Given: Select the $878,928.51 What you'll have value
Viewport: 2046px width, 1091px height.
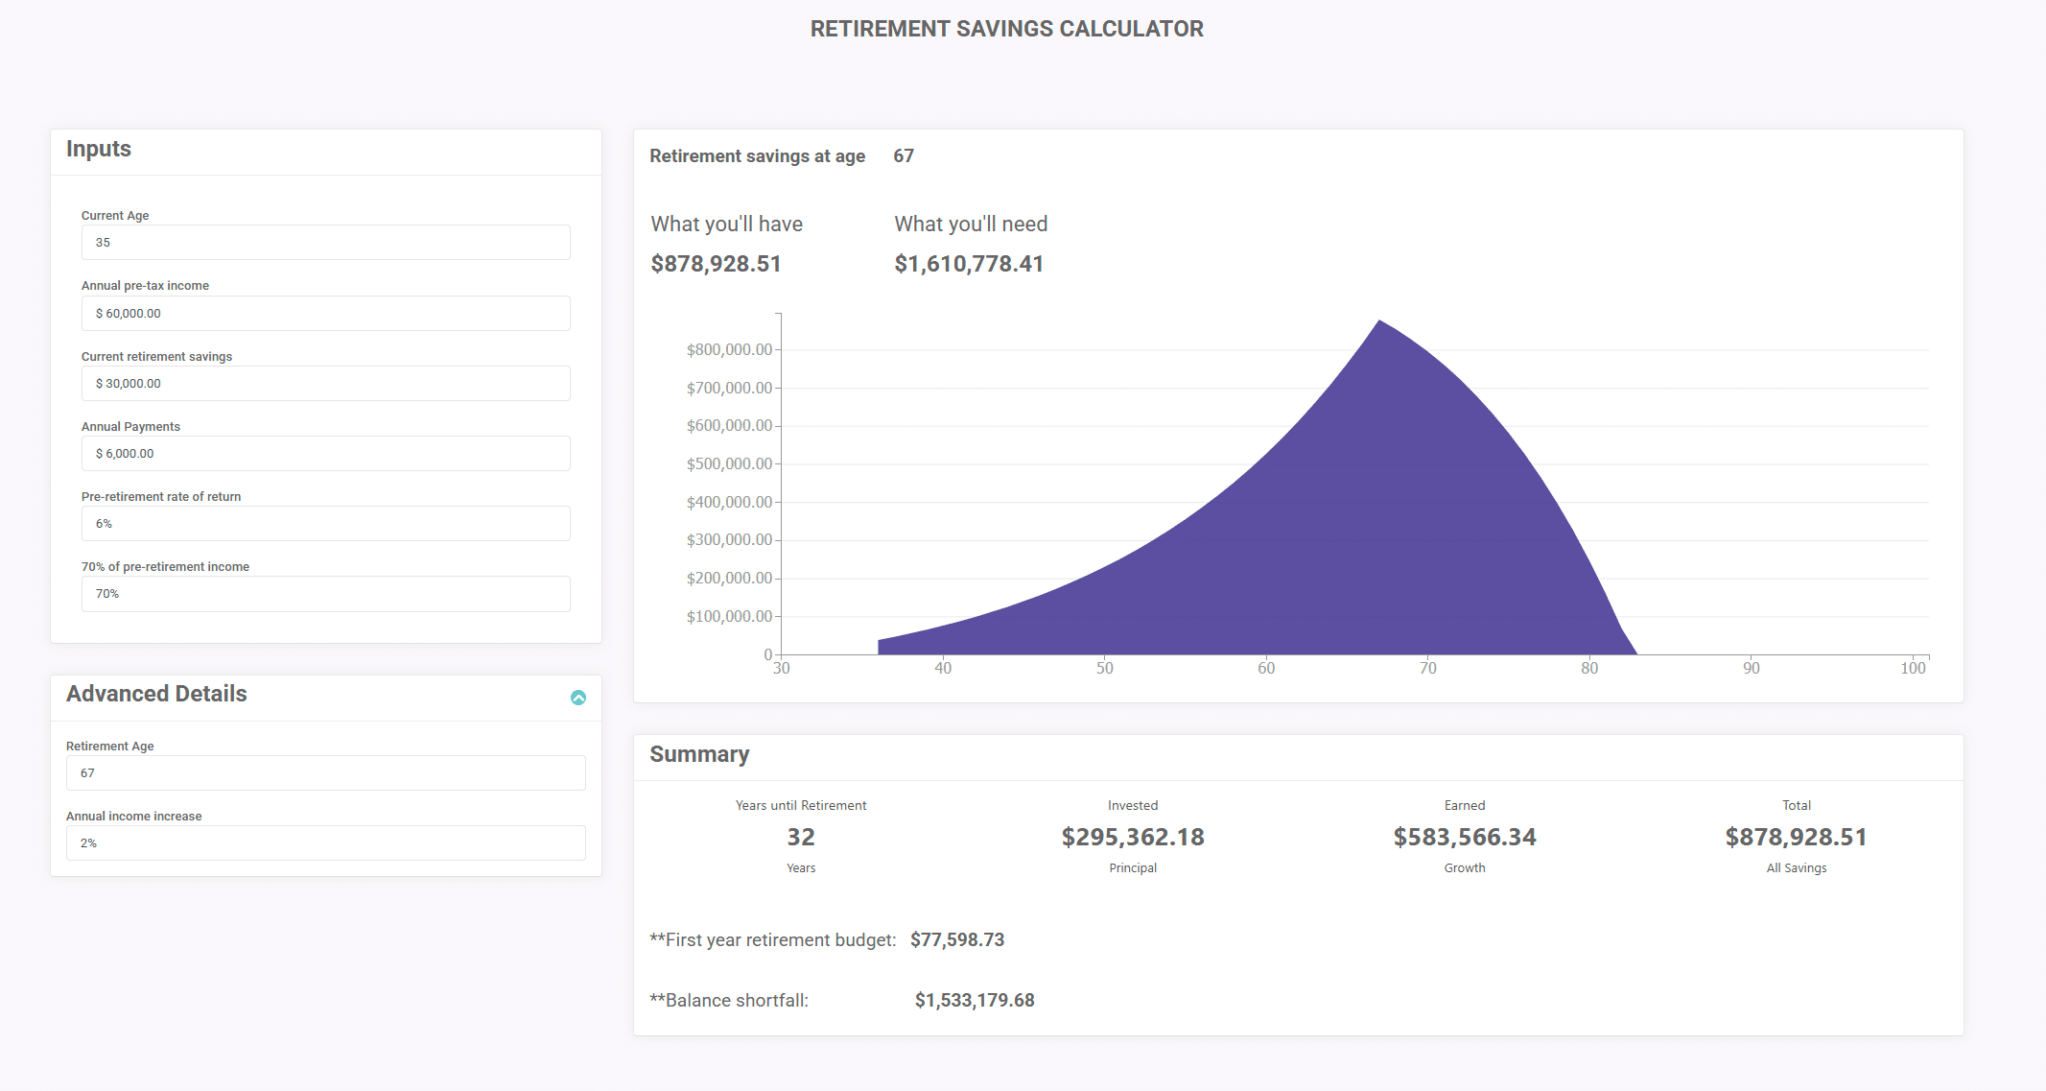Looking at the screenshot, I should [x=716, y=264].
